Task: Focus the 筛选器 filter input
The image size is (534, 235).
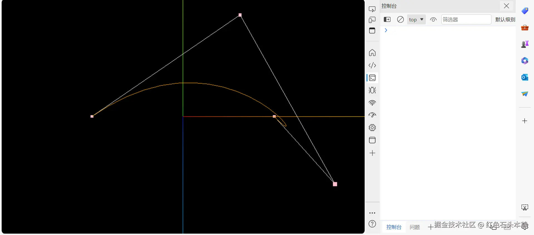Action: coord(466,19)
